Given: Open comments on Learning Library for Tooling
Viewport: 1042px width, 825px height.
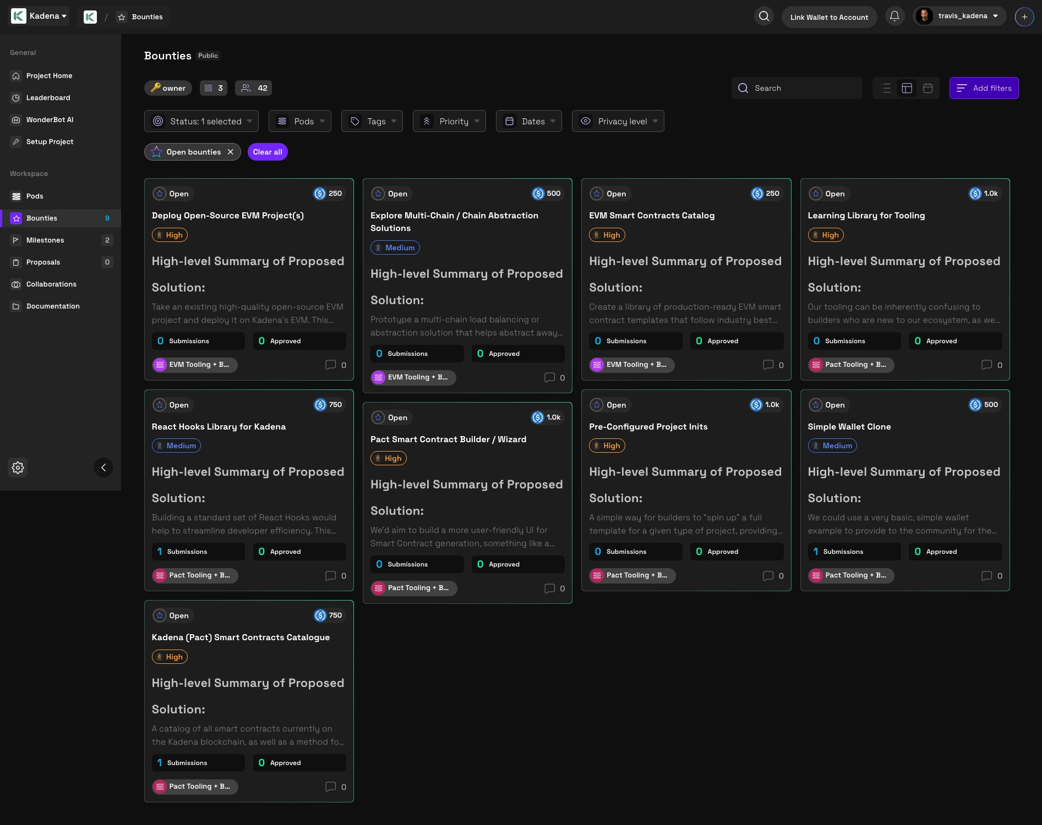Looking at the screenshot, I should click(992, 365).
